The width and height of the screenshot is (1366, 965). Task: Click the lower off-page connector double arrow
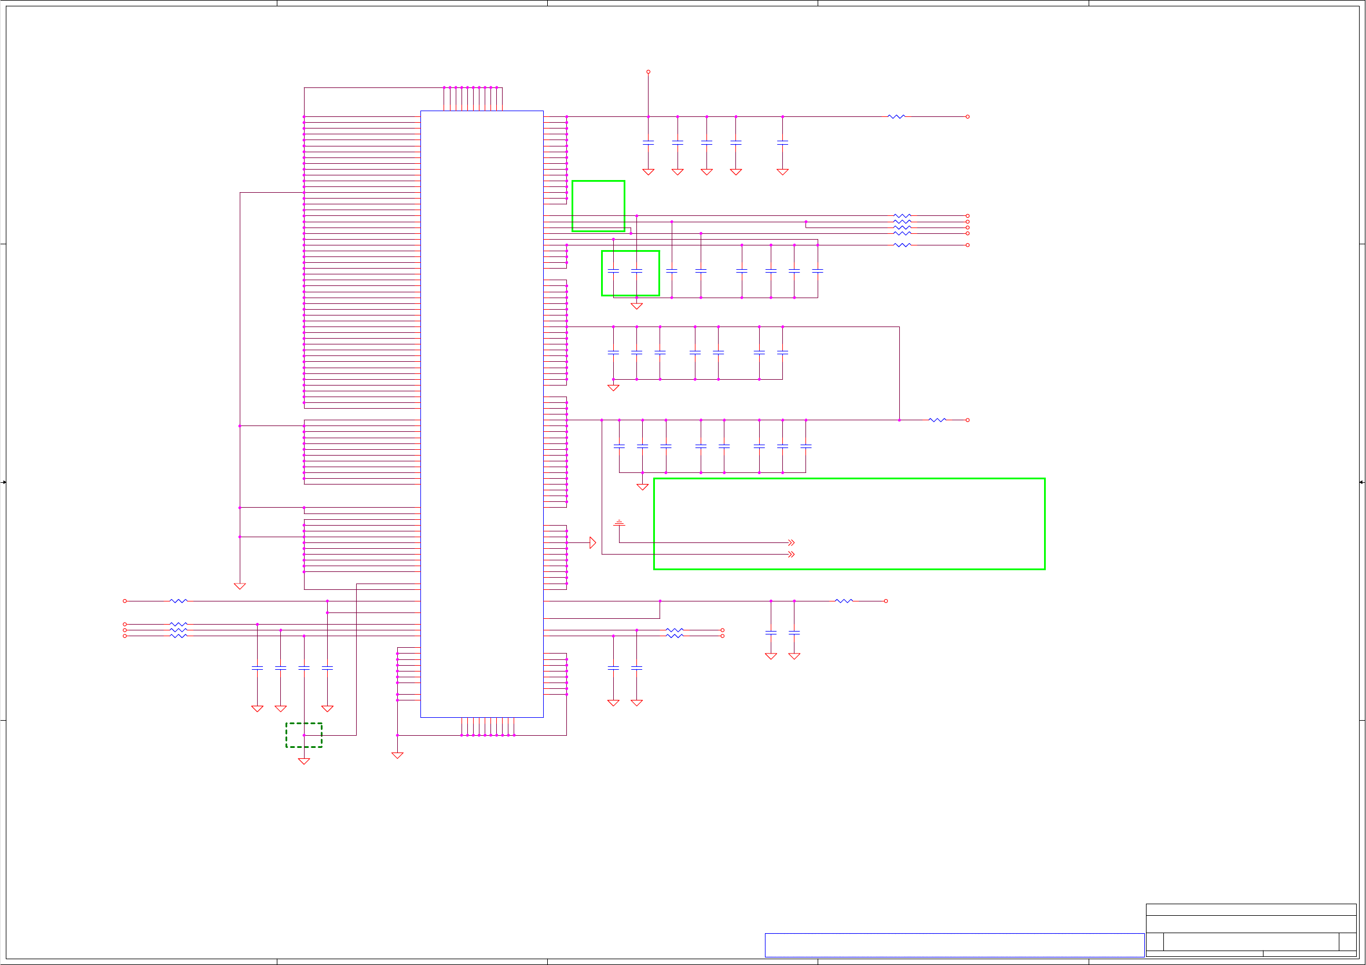[x=791, y=555]
